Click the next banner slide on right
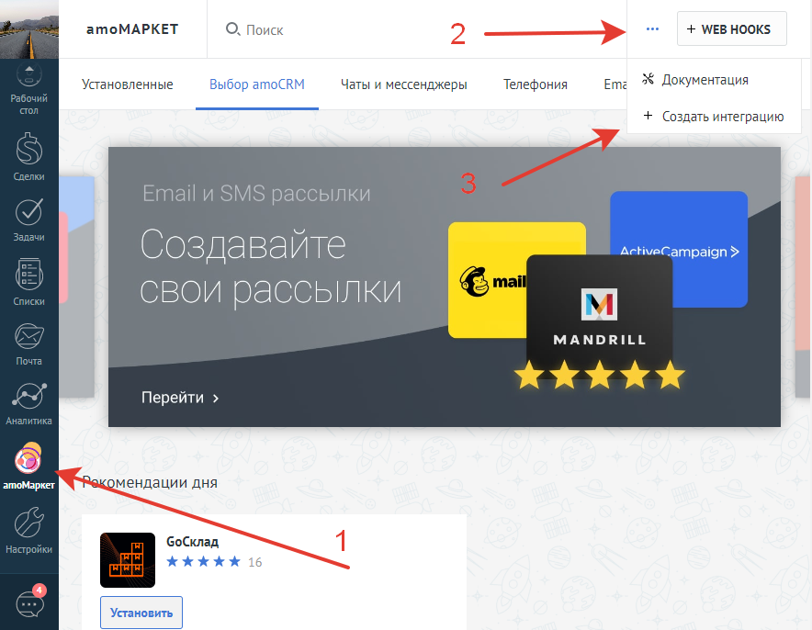Screen dimensions: 812x630 click(x=803, y=287)
